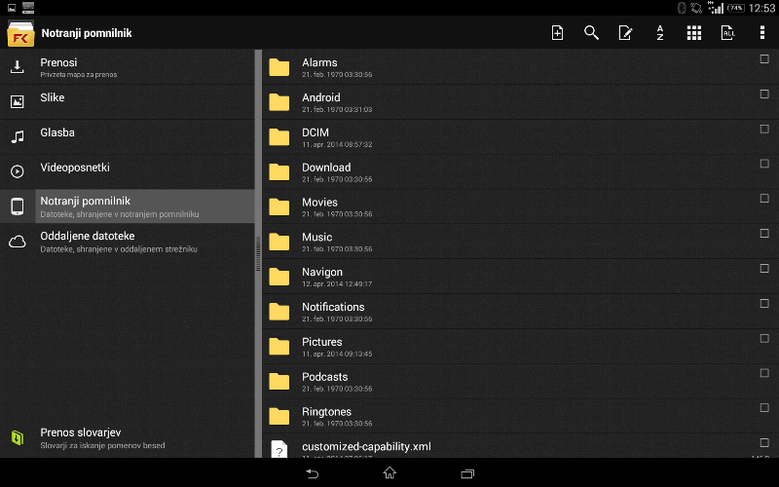
Task: Tap the select ALL icon
Action: click(x=727, y=33)
